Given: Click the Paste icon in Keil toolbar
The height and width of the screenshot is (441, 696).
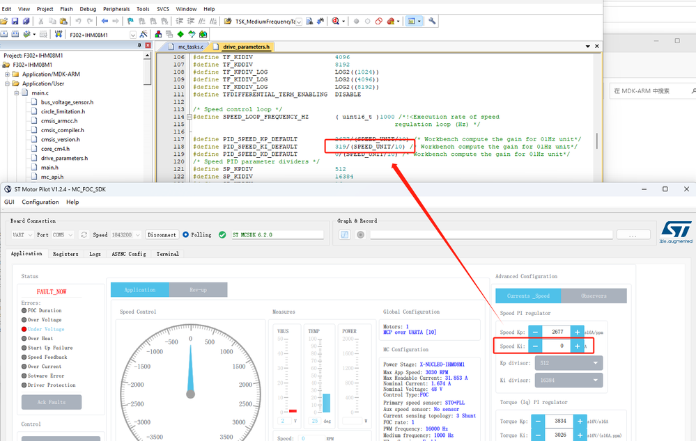Looking at the screenshot, I should click(63, 22).
